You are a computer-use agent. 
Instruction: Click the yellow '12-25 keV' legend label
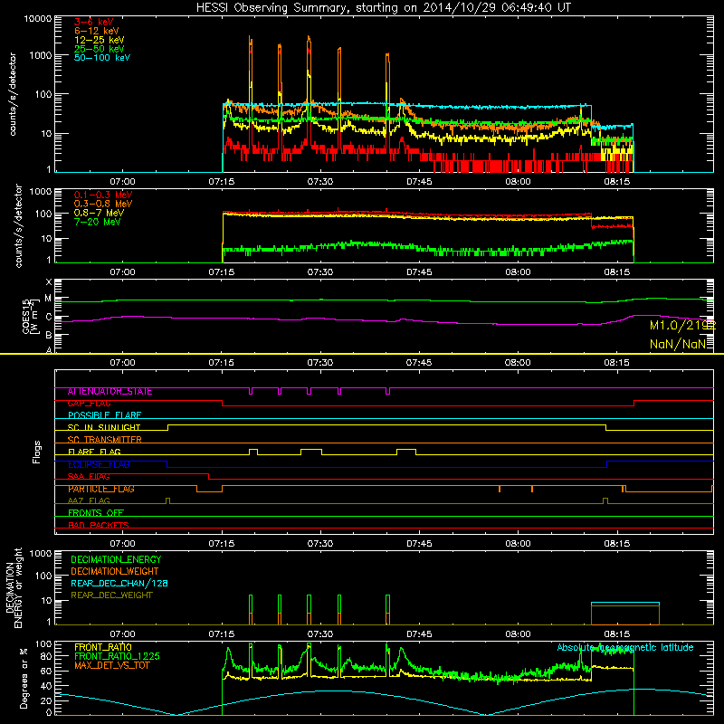click(100, 40)
